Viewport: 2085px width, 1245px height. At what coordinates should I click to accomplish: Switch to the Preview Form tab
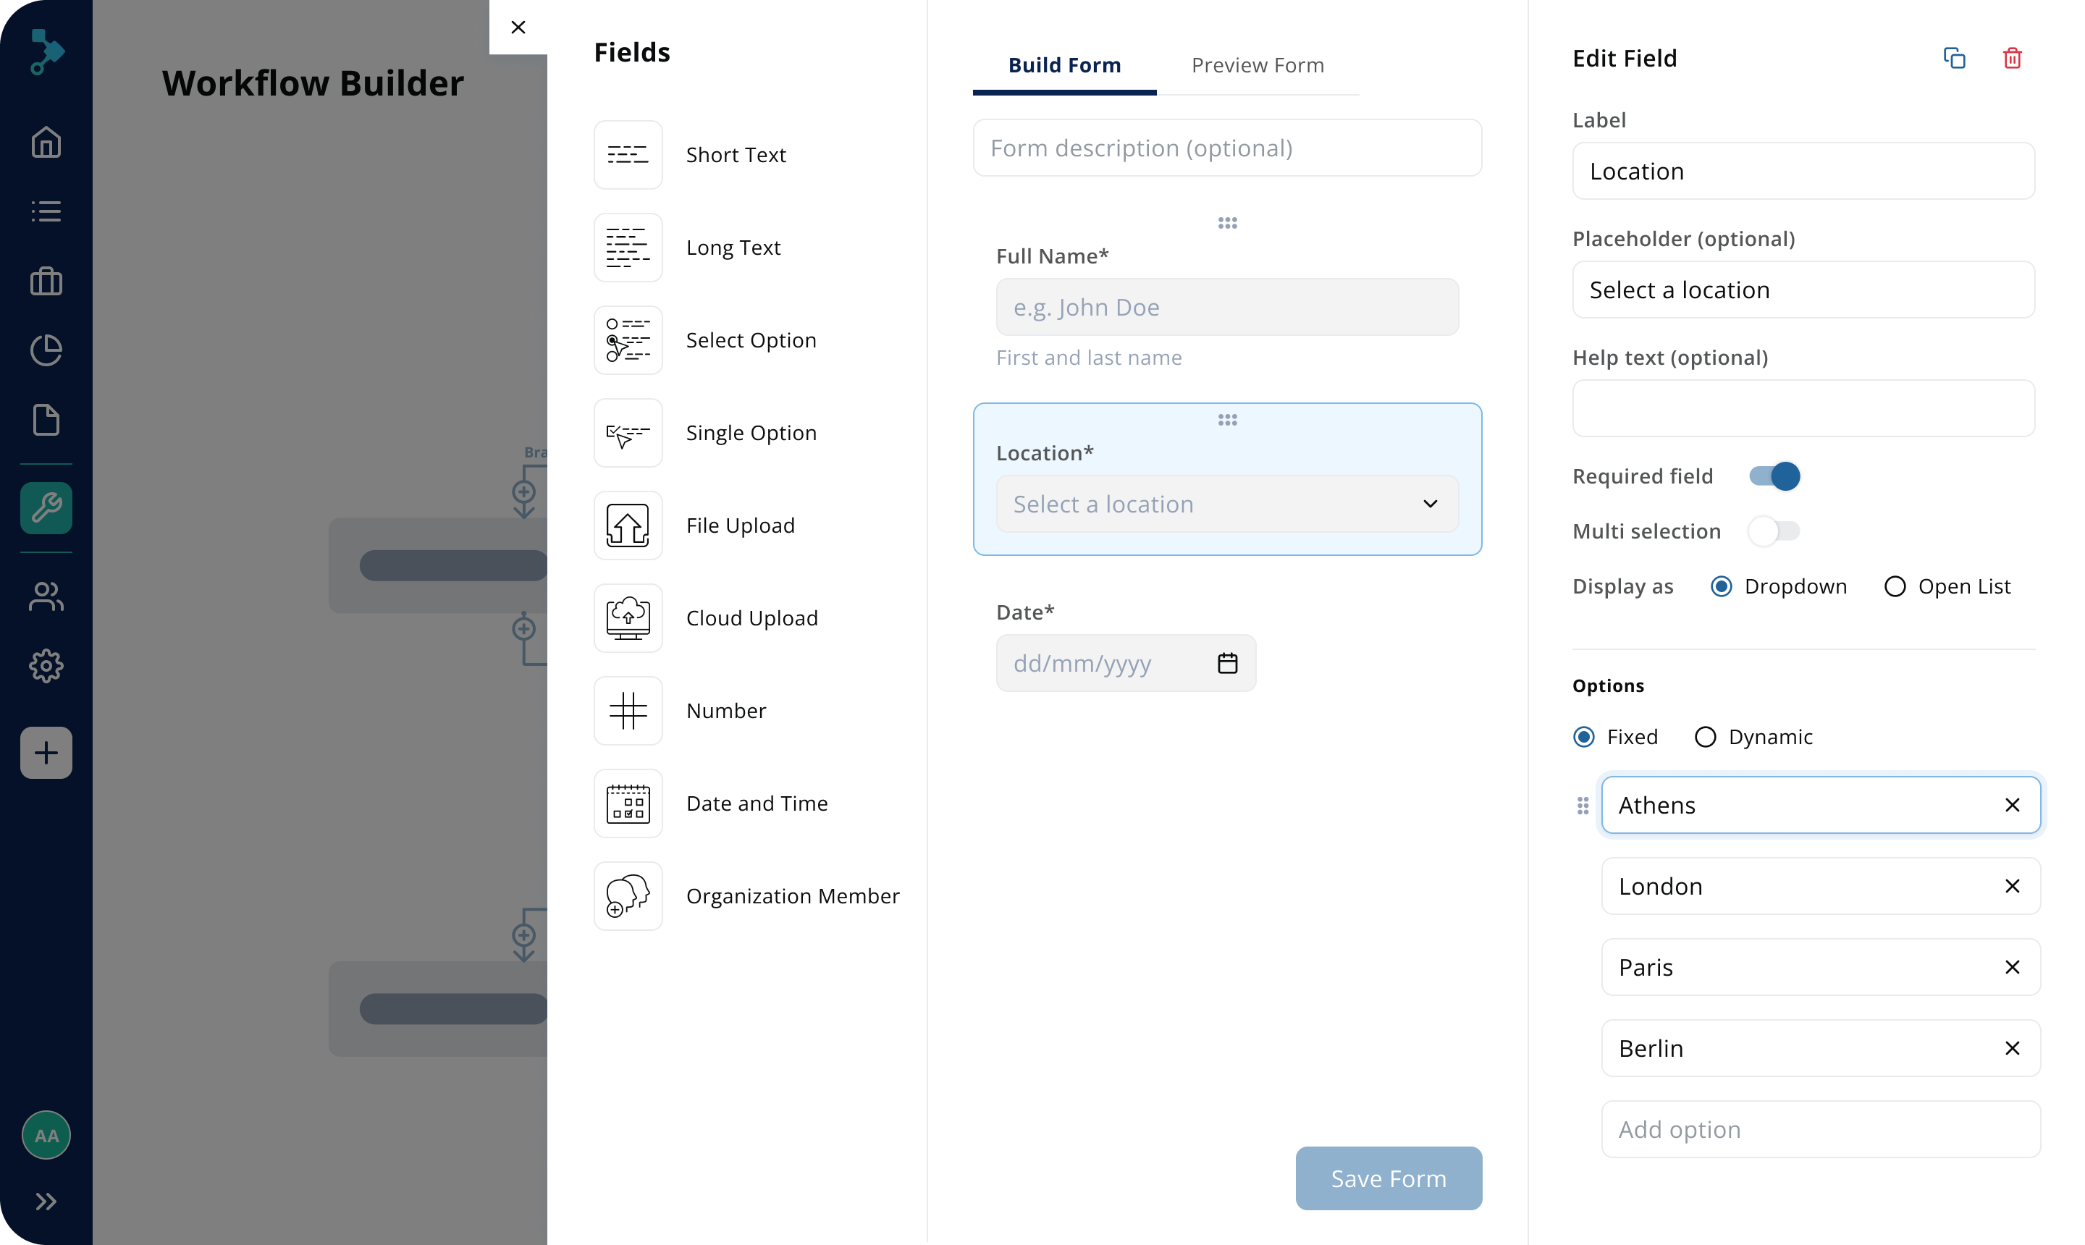(1257, 65)
